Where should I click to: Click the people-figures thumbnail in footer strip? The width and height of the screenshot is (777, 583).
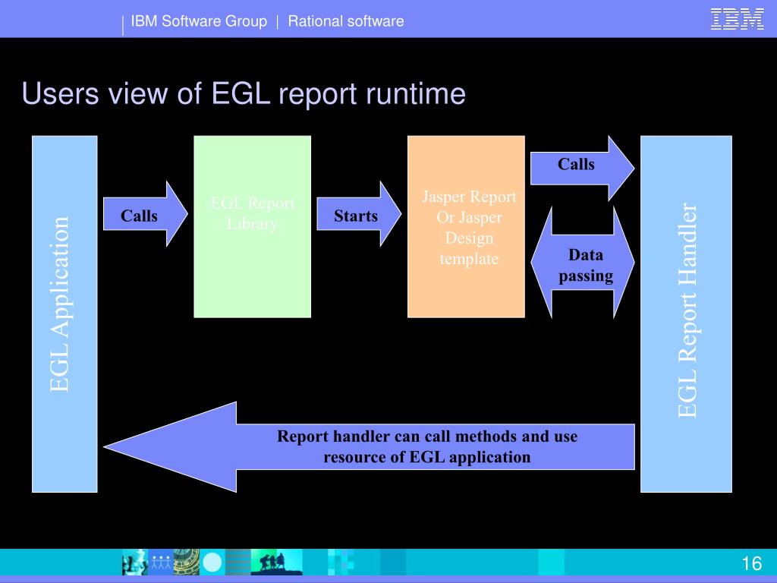161,563
